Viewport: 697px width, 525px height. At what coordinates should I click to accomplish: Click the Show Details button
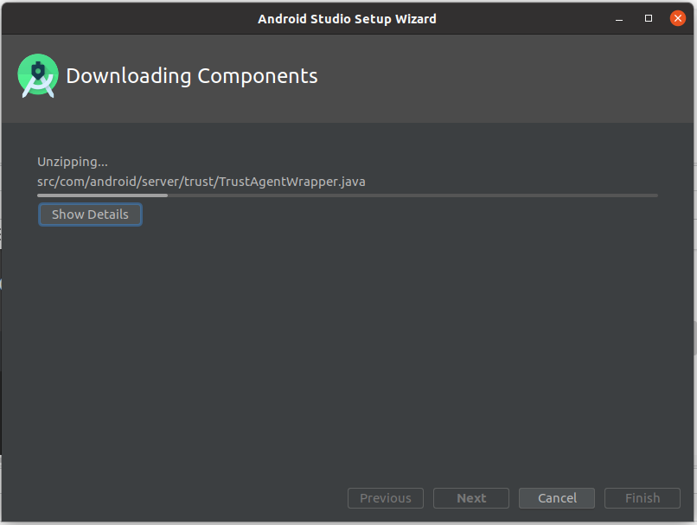[x=90, y=214]
